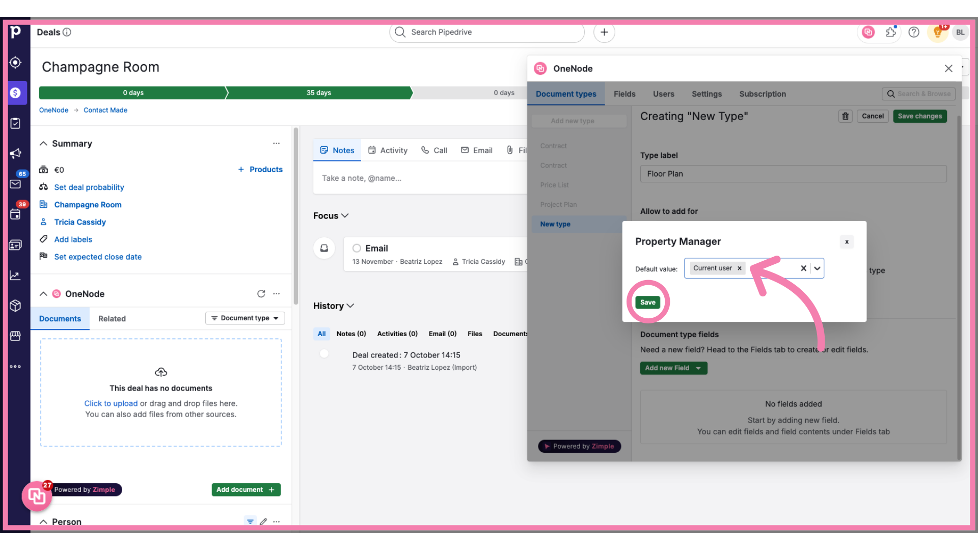Click Click to upload link

click(111, 403)
